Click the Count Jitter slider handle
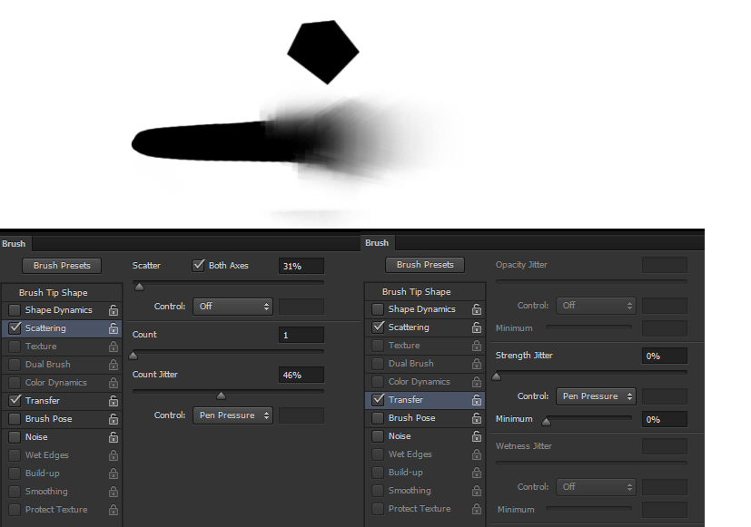Image resolution: width=751 pixels, height=527 pixels. [x=221, y=395]
